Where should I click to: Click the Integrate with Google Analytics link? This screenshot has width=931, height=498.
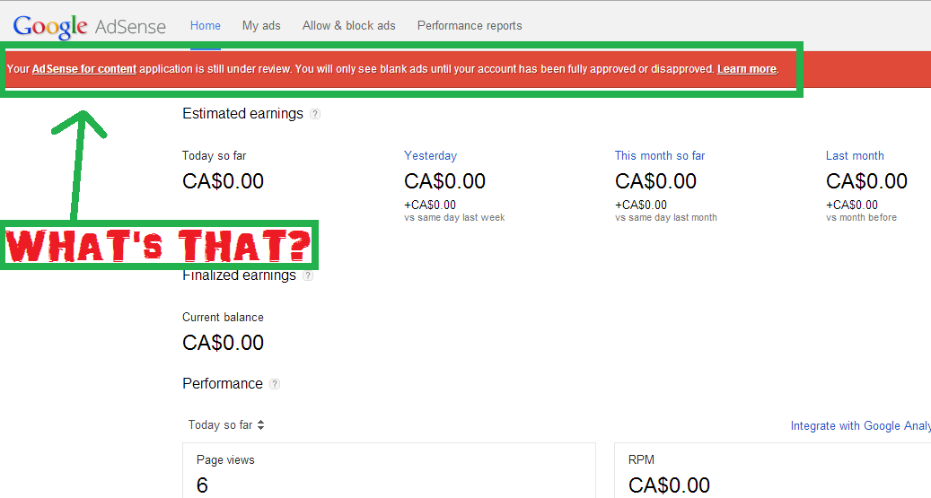pos(859,426)
